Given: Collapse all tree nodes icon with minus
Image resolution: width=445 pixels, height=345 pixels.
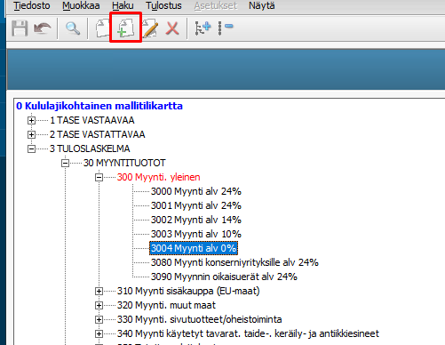Looking at the screenshot, I should click(226, 28).
